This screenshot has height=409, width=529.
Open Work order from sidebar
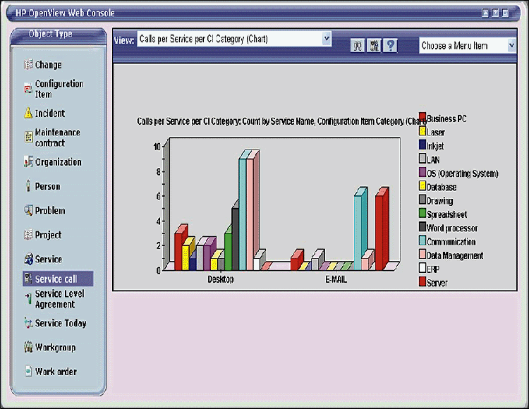tap(56, 372)
